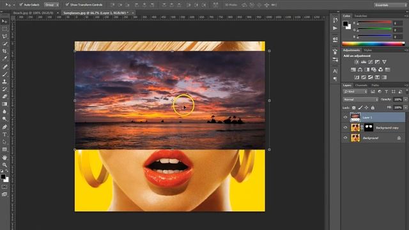Toggle Quick Mask mode icon
The width and height of the screenshot is (409, 230).
point(4,187)
